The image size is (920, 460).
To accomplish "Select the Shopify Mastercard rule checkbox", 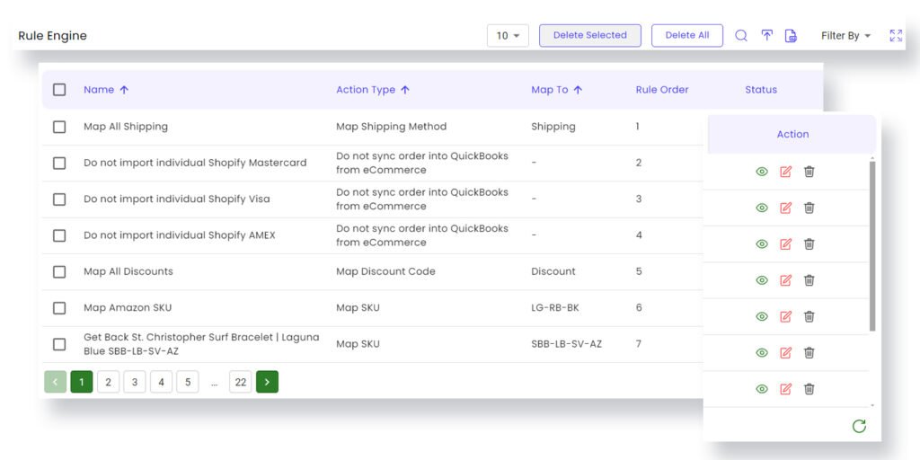I will pyautogui.click(x=59, y=164).
